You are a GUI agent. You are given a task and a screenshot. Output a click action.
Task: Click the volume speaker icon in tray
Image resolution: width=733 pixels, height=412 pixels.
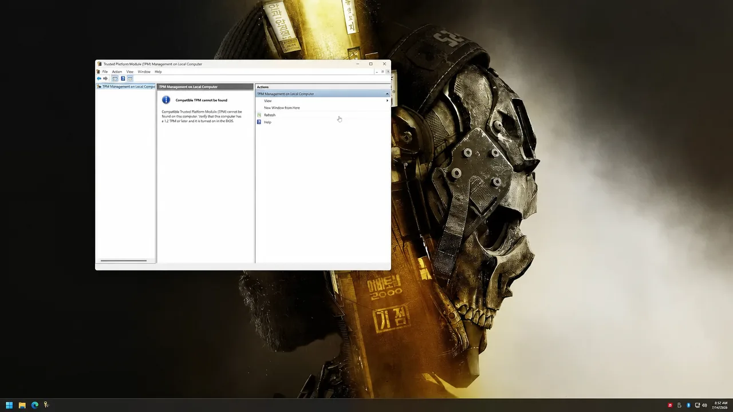click(704, 405)
